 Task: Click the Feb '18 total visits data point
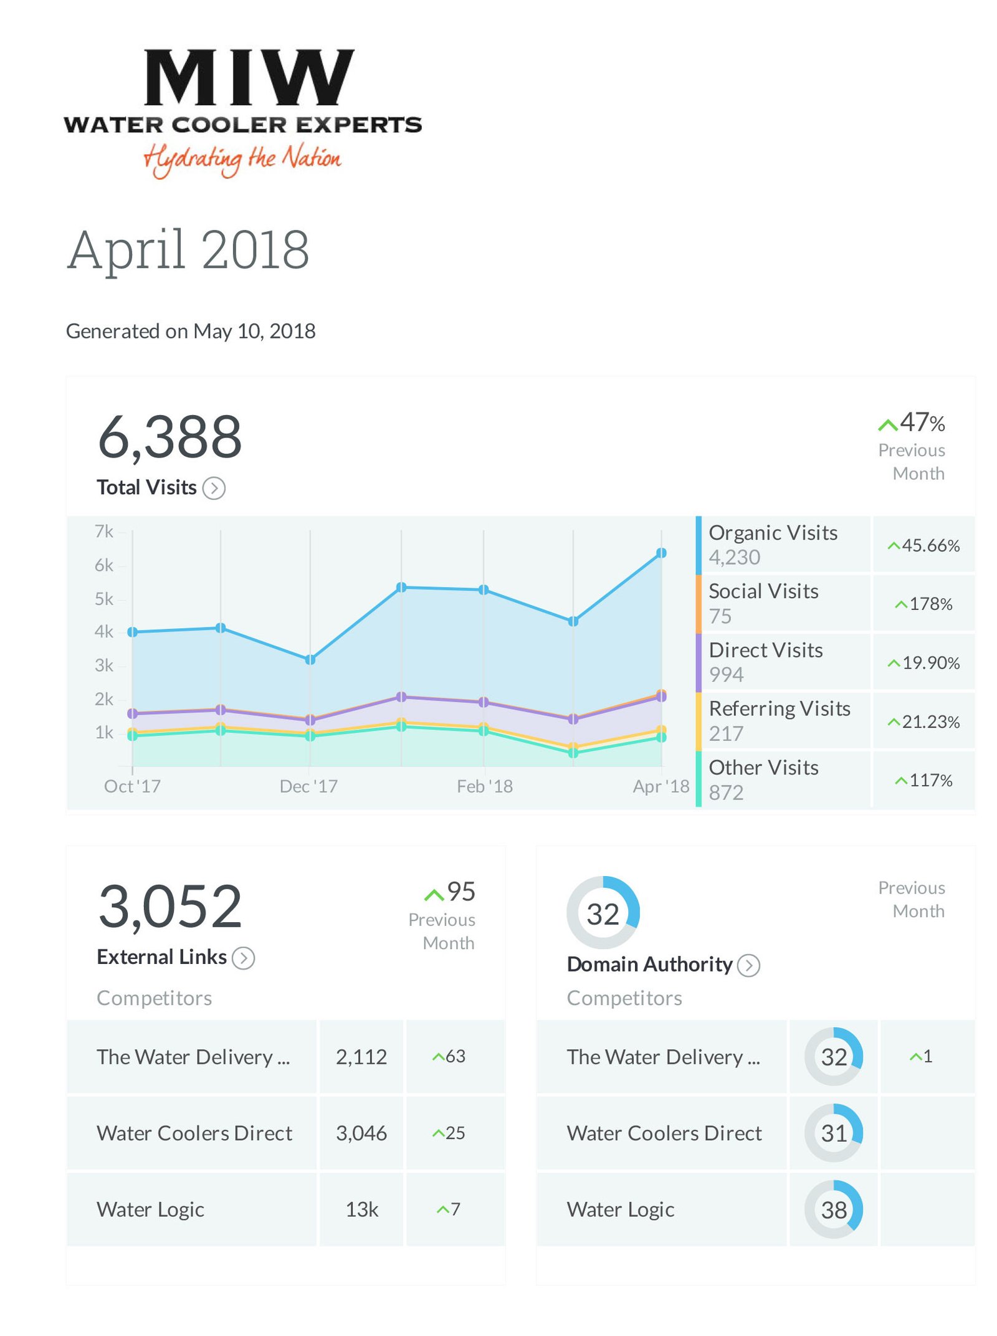(x=484, y=589)
